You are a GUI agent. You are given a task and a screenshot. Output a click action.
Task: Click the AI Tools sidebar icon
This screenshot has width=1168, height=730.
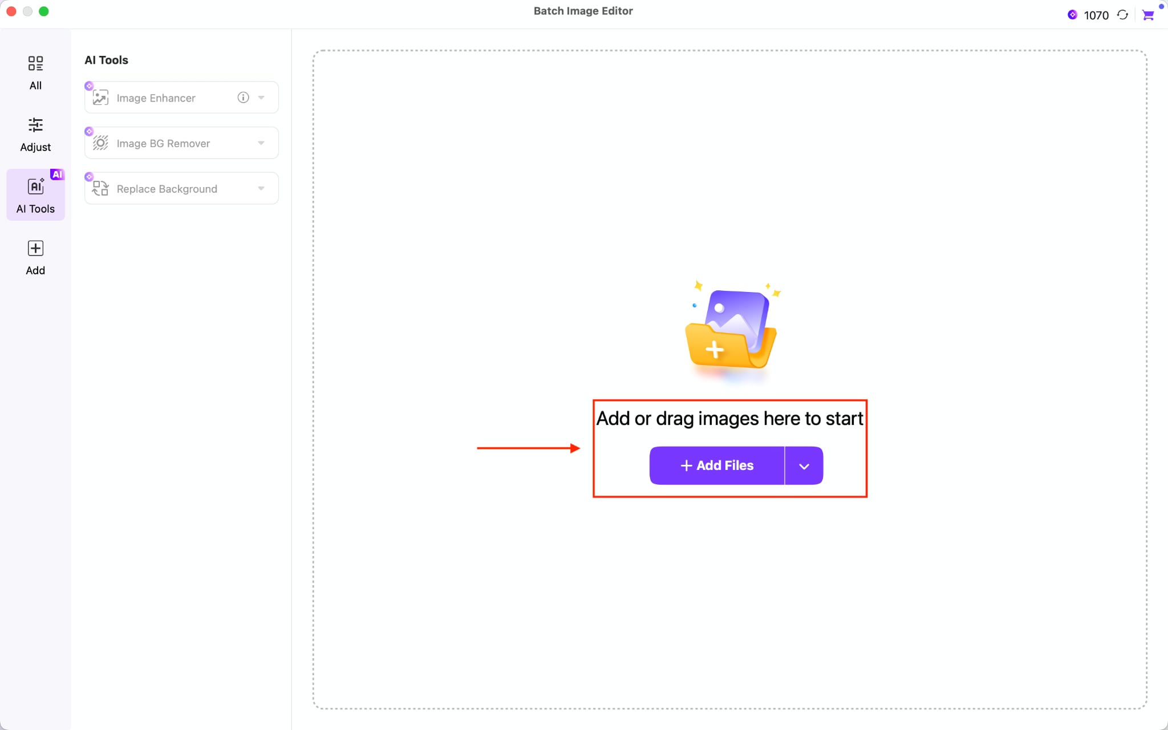[x=35, y=186]
